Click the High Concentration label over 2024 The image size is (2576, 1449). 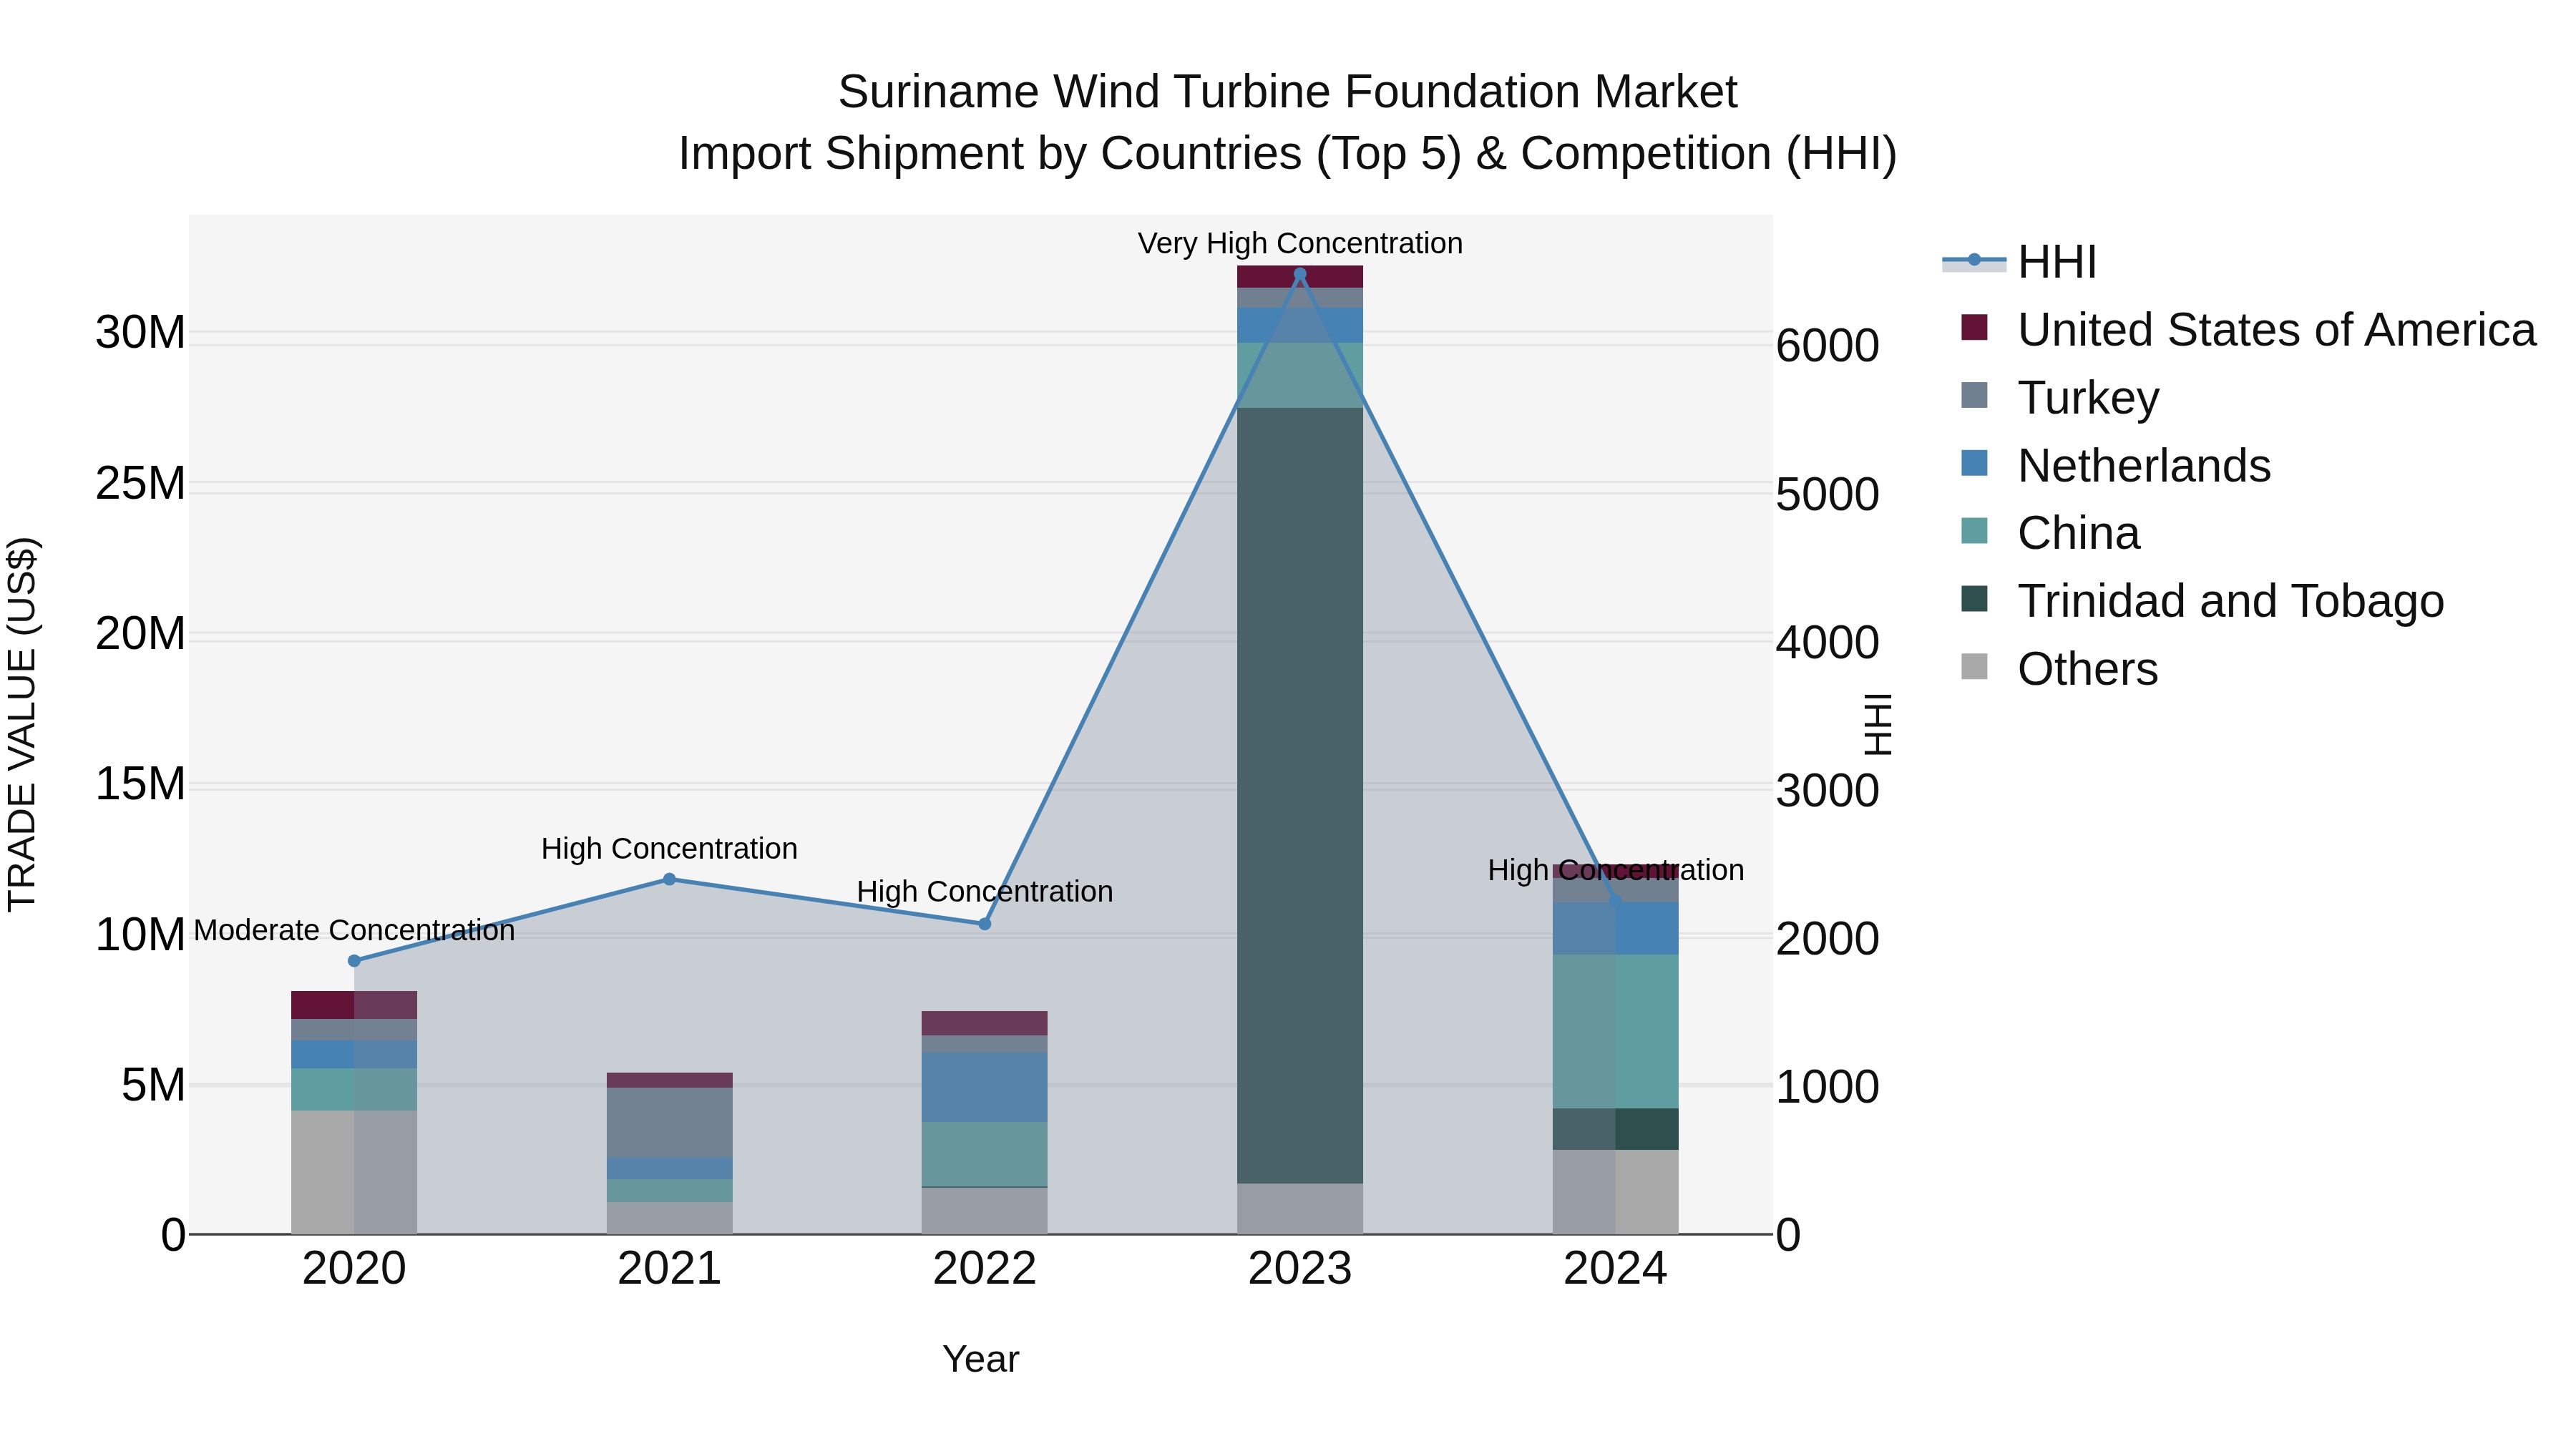coord(1616,870)
